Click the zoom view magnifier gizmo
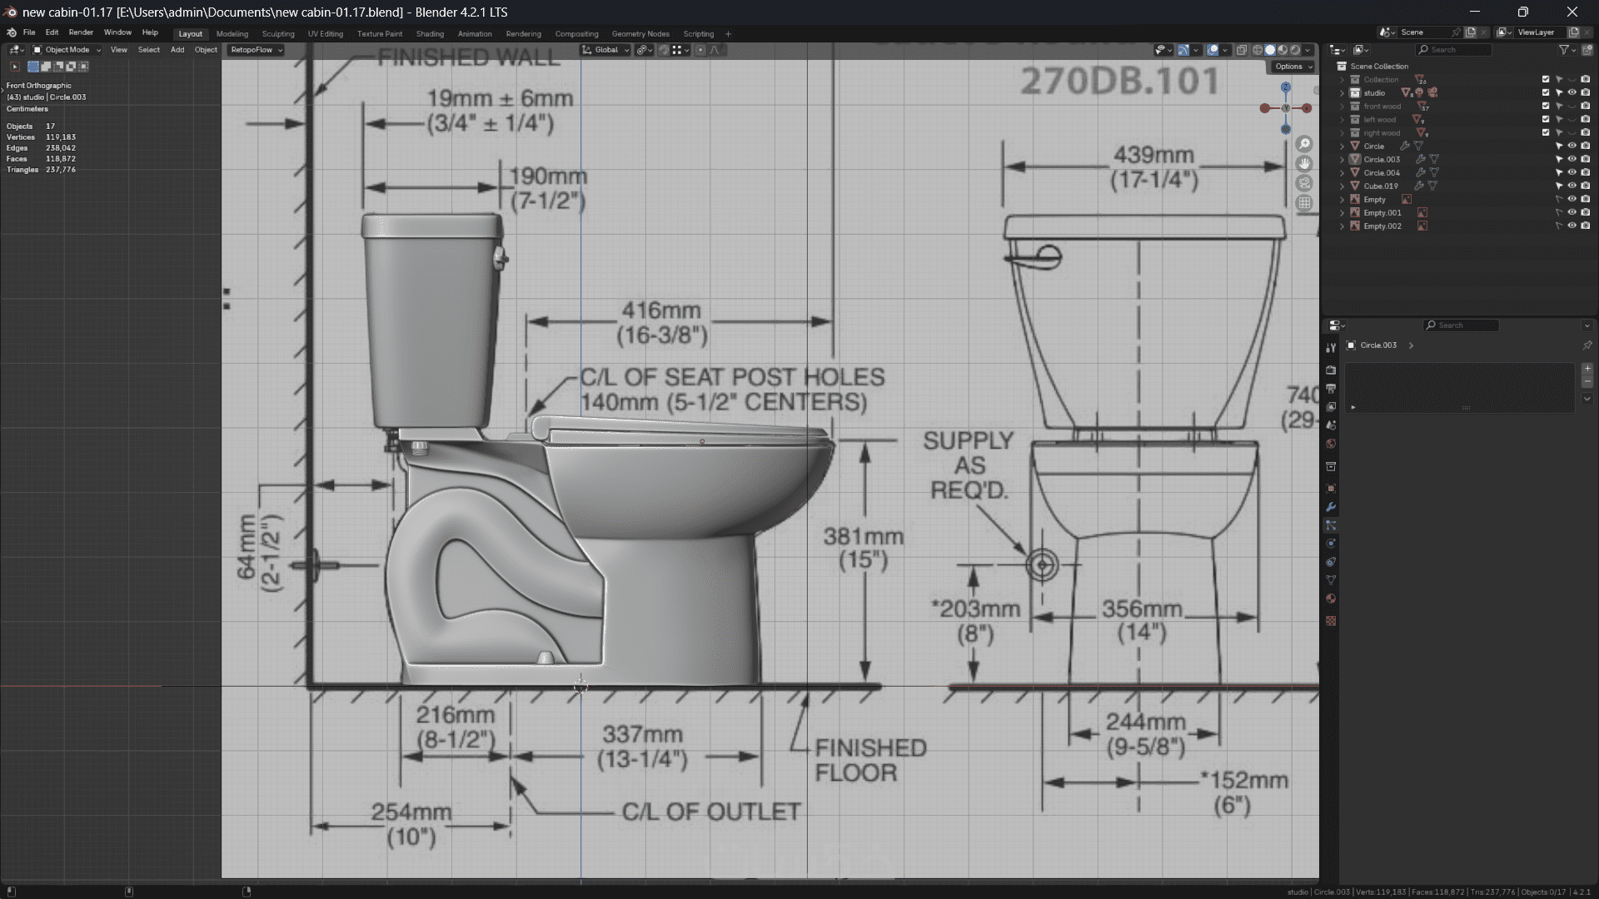The width and height of the screenshot is (1599, 899). click(x=1304, y=144)
